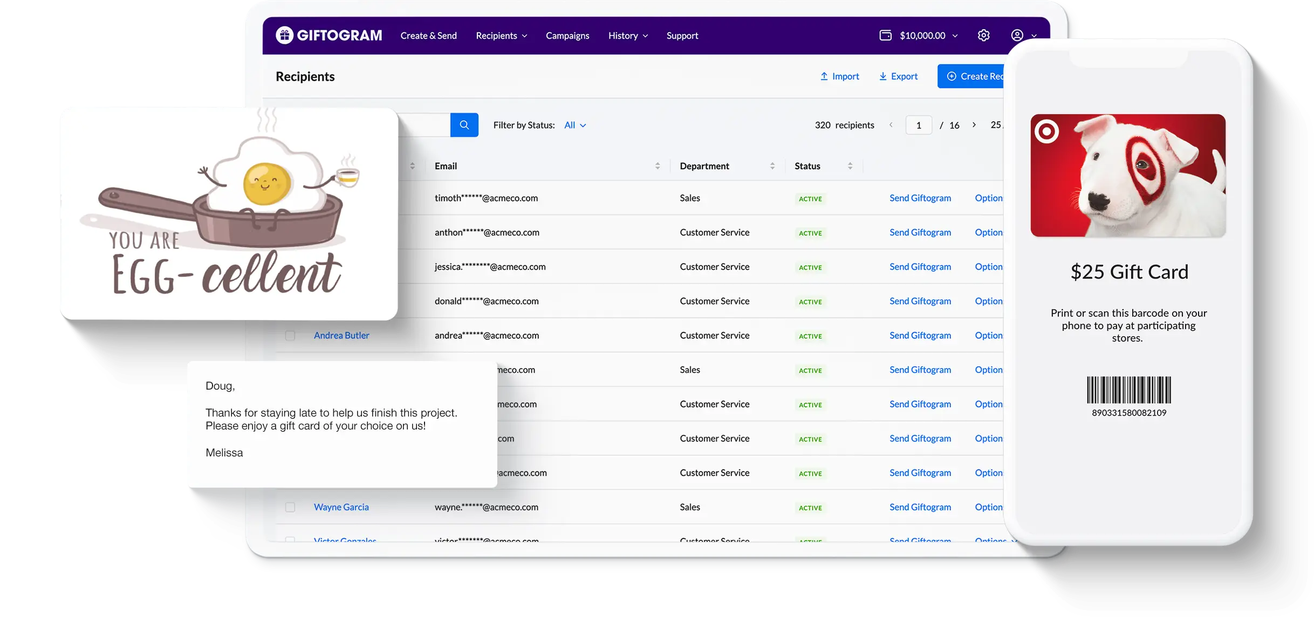1314x617 pixels.
Task: Click ACTIVE badge in Wayne Garcia row
Action: coord(810,508)
